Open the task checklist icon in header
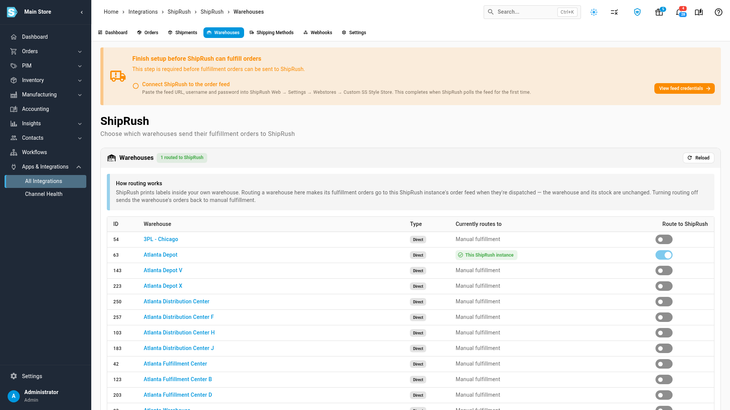The width and height of the screenshot is (730, 410). [x=614, y=12]
